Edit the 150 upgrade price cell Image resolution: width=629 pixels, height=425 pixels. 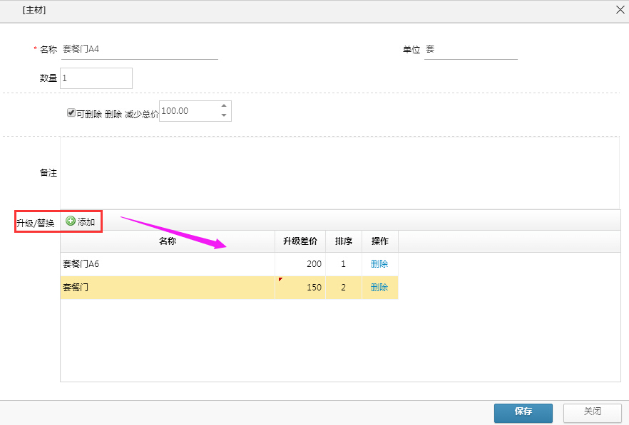coord(301,288)
